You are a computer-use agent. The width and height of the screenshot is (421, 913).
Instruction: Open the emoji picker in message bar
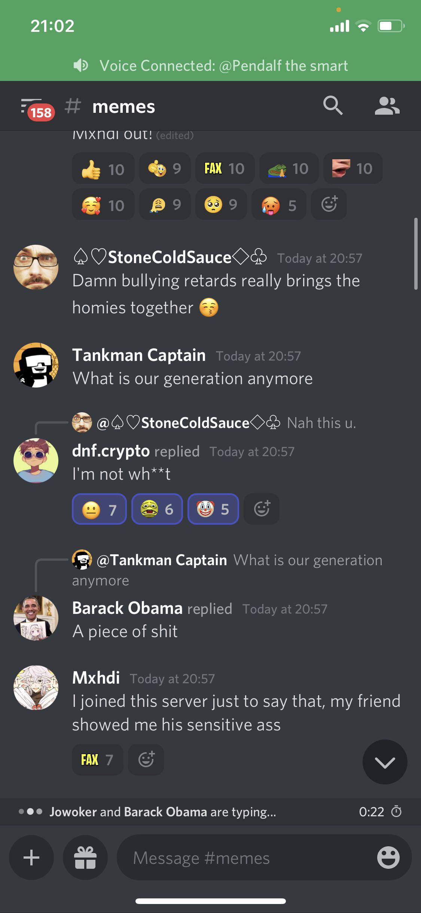pyautogui.click(x=388, y=857)
